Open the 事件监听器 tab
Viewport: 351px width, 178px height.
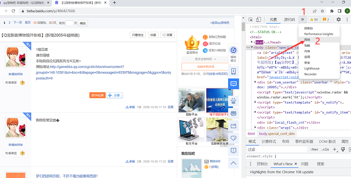tap(304, 142)
